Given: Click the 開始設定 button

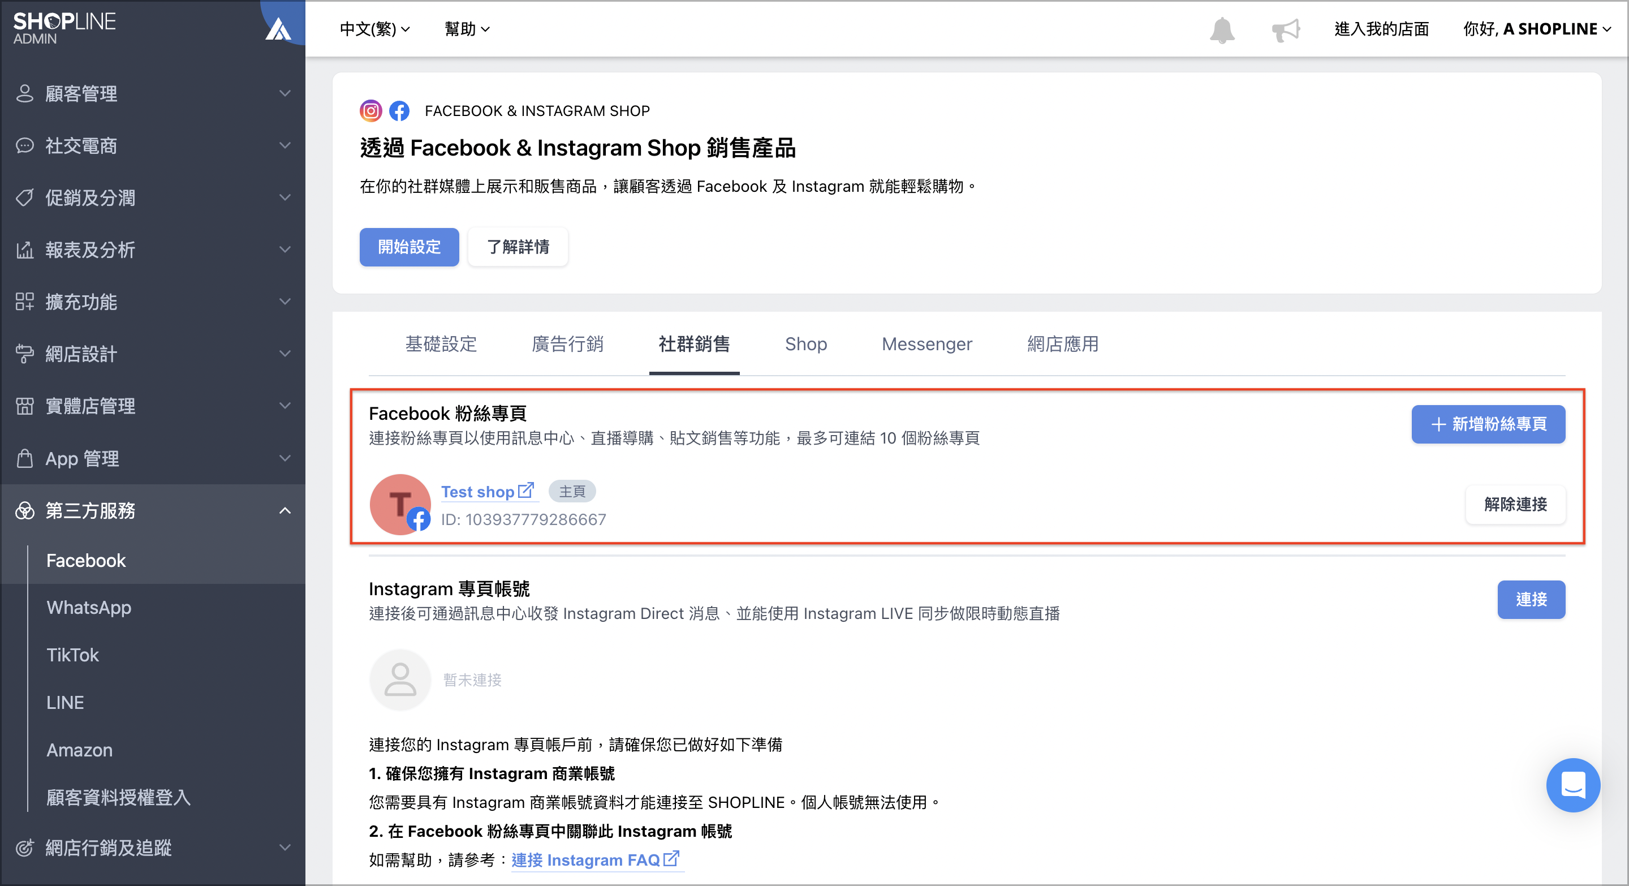Looking at the screenshot, I should (409, 247).
